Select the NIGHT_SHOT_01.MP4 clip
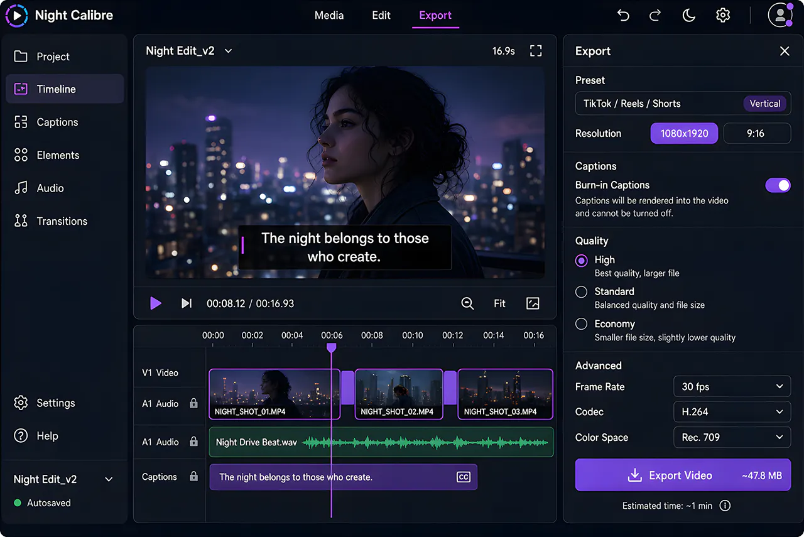The height and width of the screenshot is (537, 804). pos(274,394)
